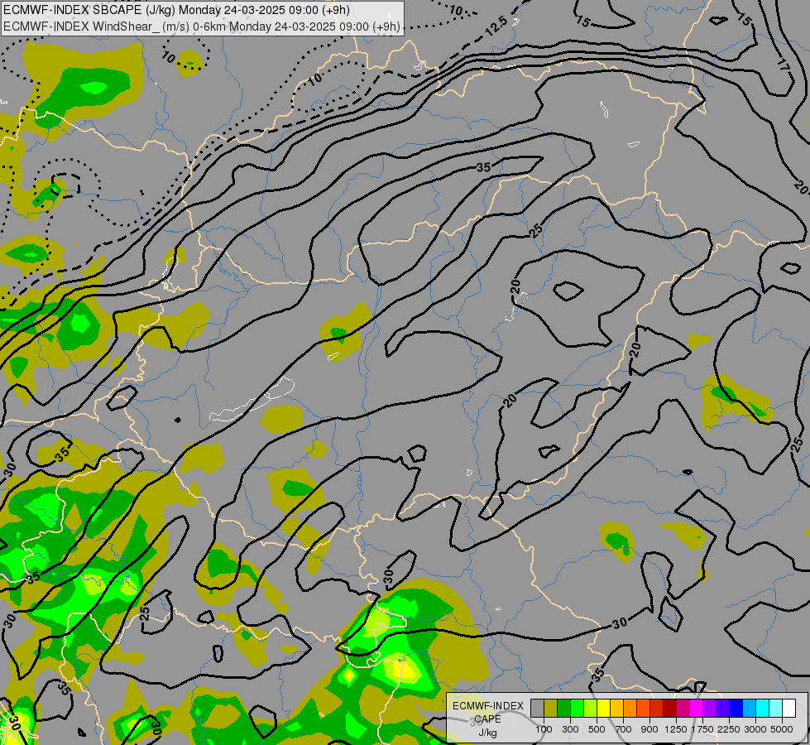
Task: Click the 900 legend value
Action: (649, 729)
